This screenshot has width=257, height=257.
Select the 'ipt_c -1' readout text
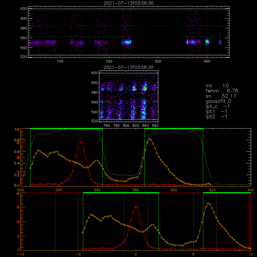pyautogui.click(x=218, y=106)
